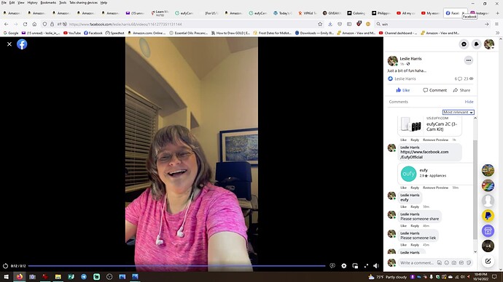Open the three-dot post options menu
This screenshot has height=282, width=503.
click(469, 60)
